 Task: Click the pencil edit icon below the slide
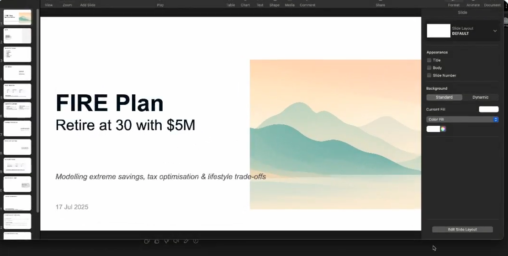point(186,241)
